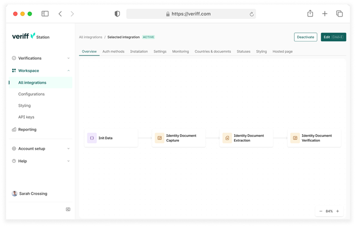
Task: Click the Help question mark icon
Action: click(x=14, y=161)
